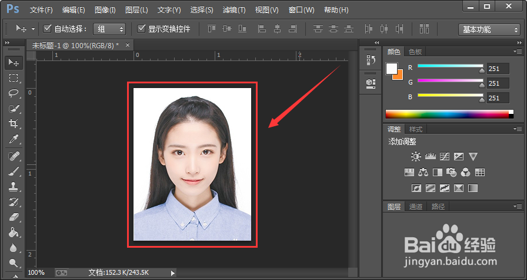Image resolution: width=527 pixels, height=280 pixels.
Task: Expand the toolbox with double arrow
Action: 7,43
